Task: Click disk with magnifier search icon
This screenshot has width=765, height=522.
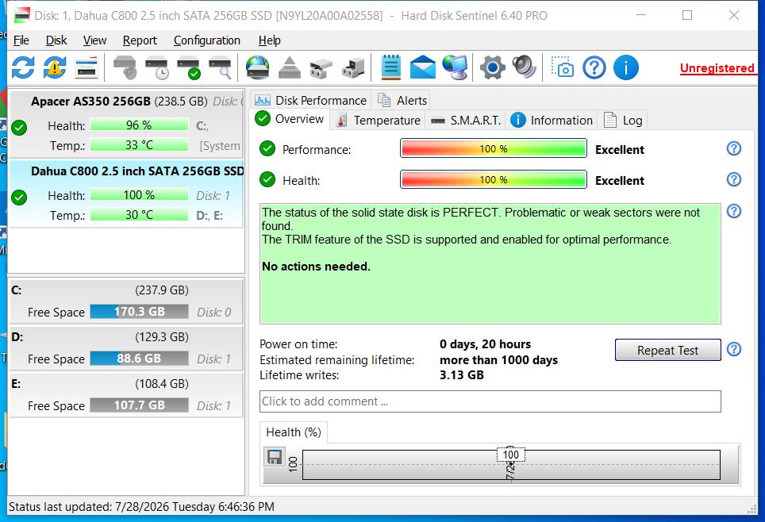Action: 220,67
